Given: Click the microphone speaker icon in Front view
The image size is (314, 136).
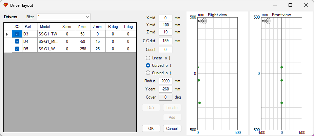Looking at the screenshot, I should [x=266, y=21].
